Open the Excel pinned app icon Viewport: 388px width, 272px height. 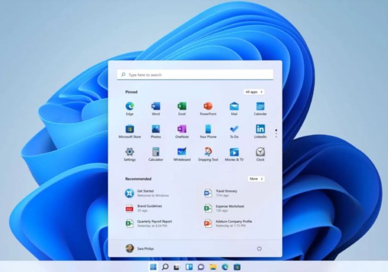coord(182,106)
